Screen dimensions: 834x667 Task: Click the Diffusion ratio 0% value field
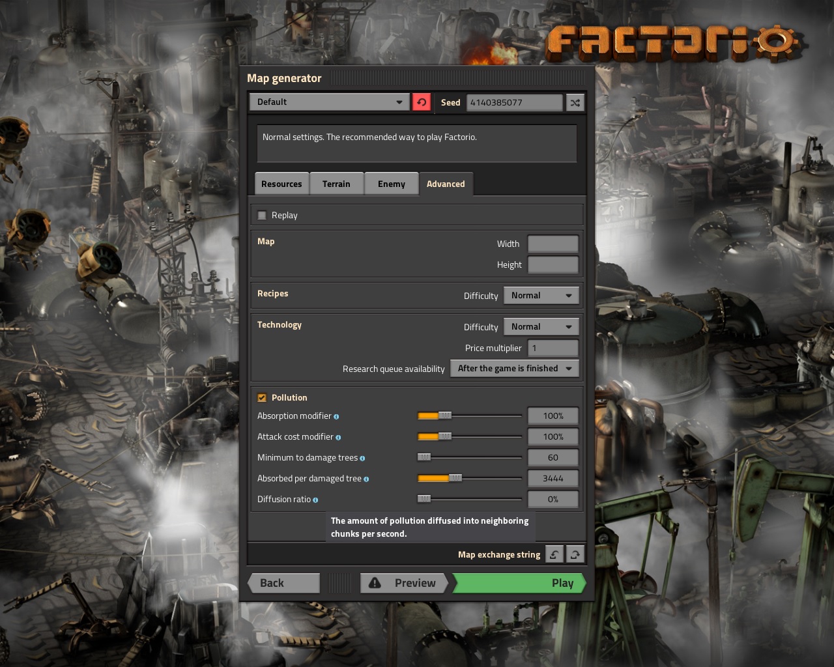pos(553,499)
